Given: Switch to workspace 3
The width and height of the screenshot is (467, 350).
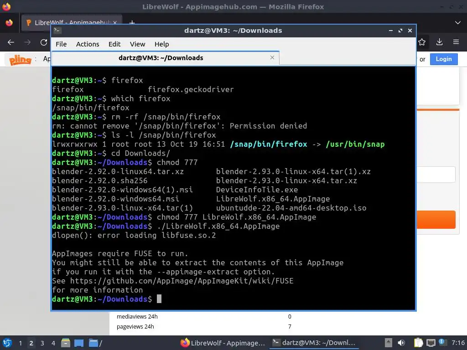Looking at the screenshot, I should click(x=42, y=343).
